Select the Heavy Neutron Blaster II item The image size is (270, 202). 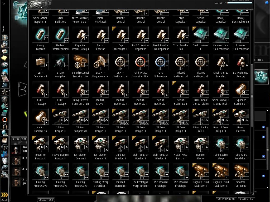pyautogui.click(x=60, y=148)
